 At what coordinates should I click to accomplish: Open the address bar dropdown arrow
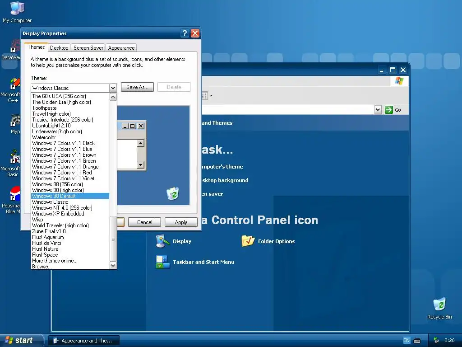pos(378,110)
